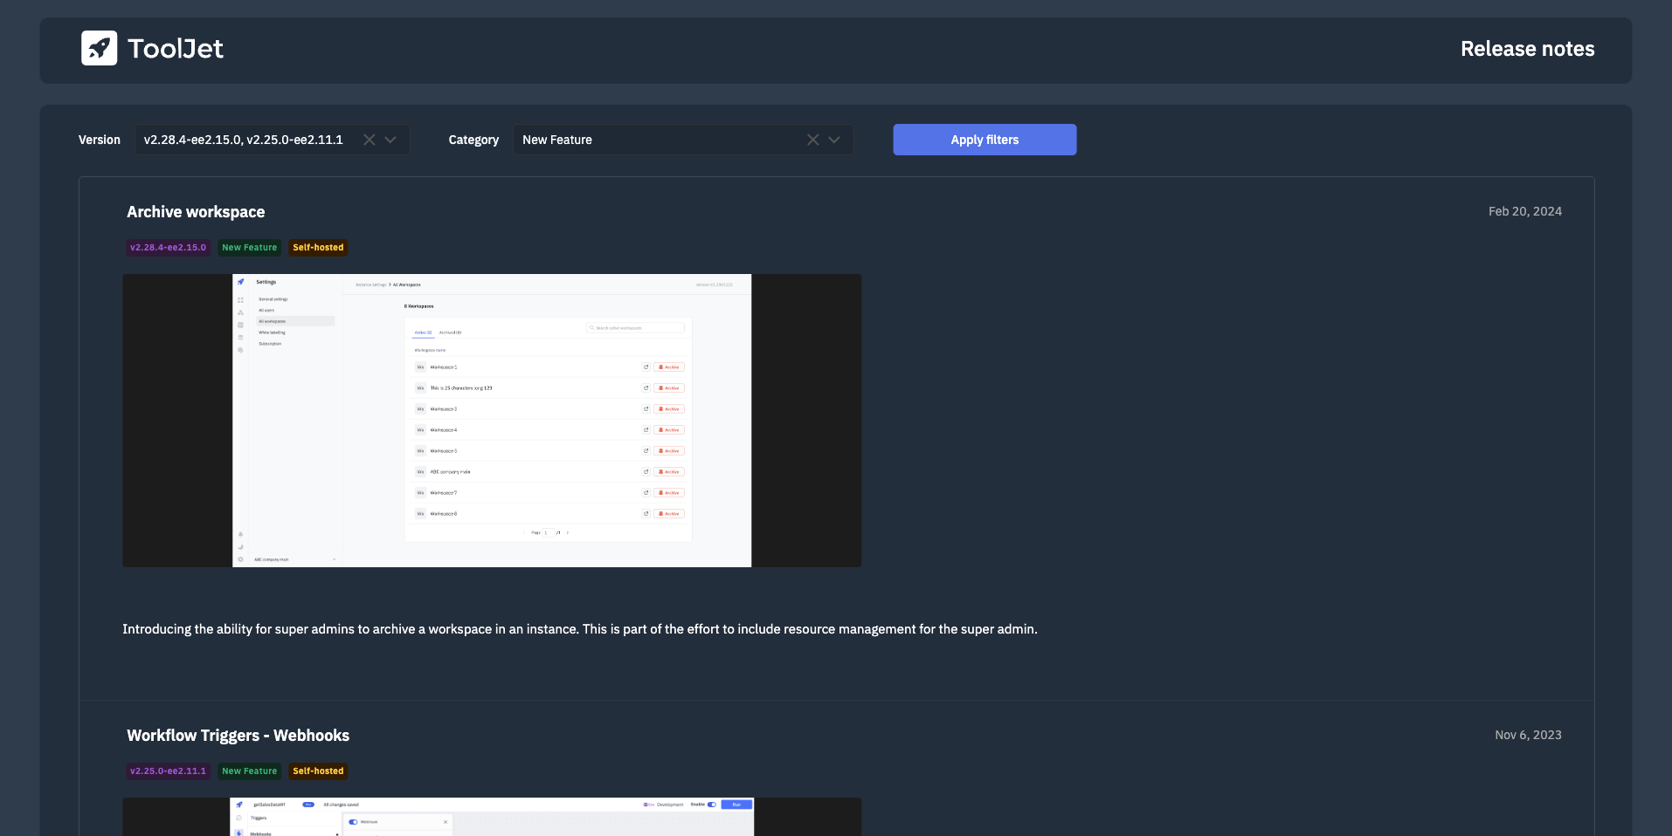Click the Self-hosted tag under Archive workspace
Viewport: 1672px width, 836px height.
[x=318, y=248]
